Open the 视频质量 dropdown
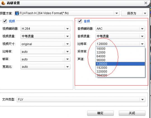 point(46,36)
